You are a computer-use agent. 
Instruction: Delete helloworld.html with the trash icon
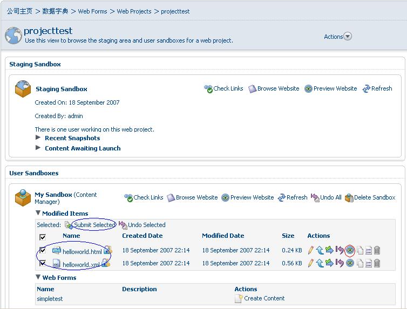tap(377, 250)
